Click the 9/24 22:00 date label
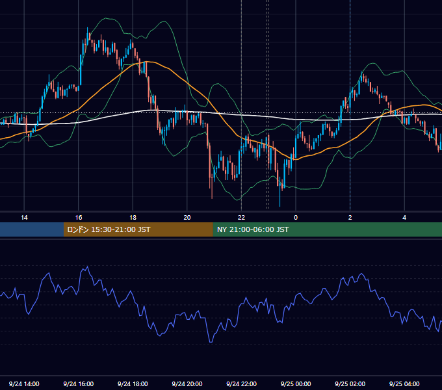 (x=242, y=383)
